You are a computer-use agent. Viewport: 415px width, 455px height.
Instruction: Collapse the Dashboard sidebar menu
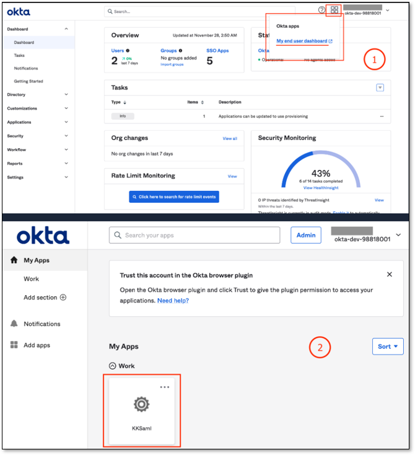[x=66, y=29]
